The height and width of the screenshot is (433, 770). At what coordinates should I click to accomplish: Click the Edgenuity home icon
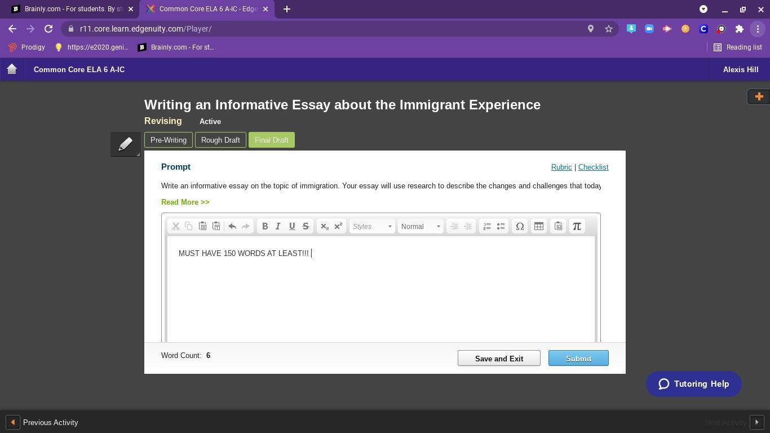tap(12, 69)
